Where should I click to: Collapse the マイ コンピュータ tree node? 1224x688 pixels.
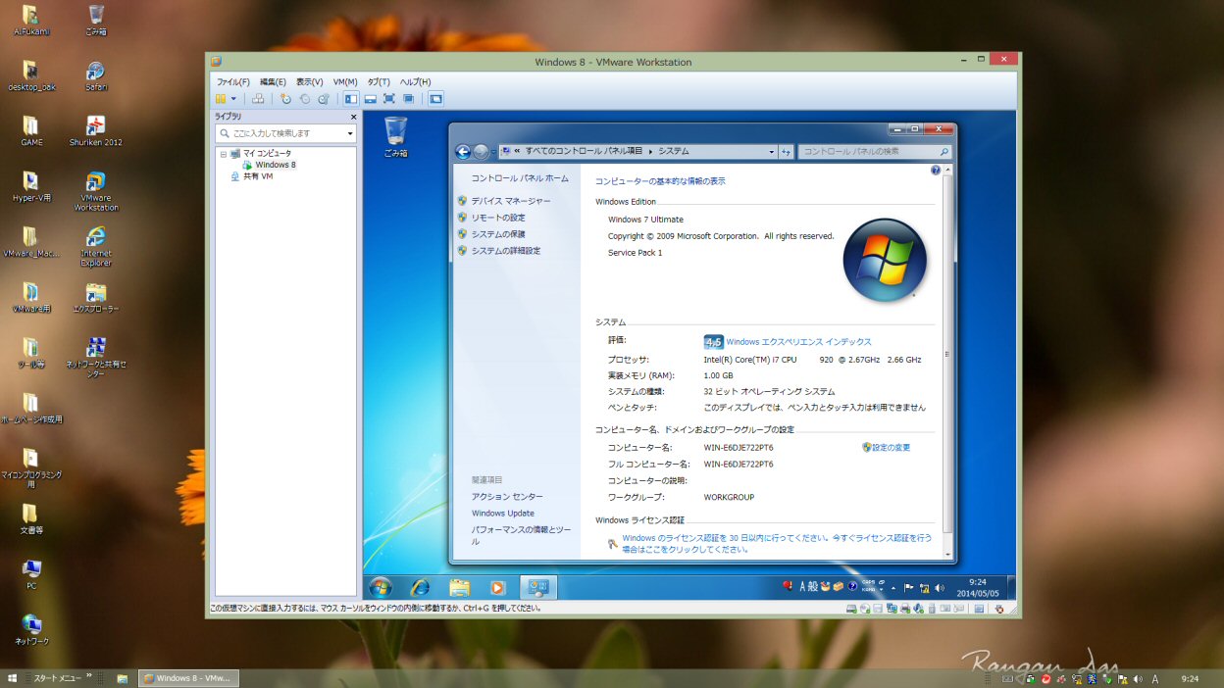224,154
